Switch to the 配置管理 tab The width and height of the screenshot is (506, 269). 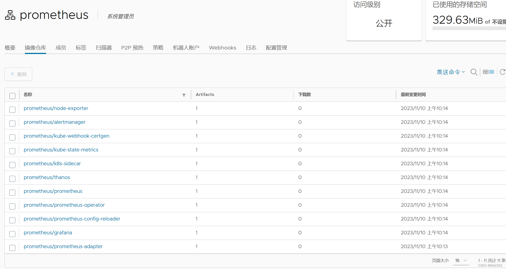pos(276,47)
